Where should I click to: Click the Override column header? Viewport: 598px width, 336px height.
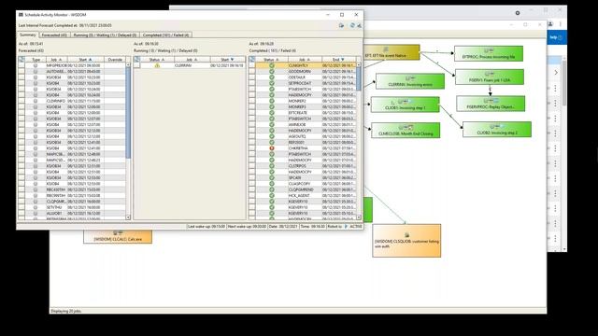click(115, 60)
